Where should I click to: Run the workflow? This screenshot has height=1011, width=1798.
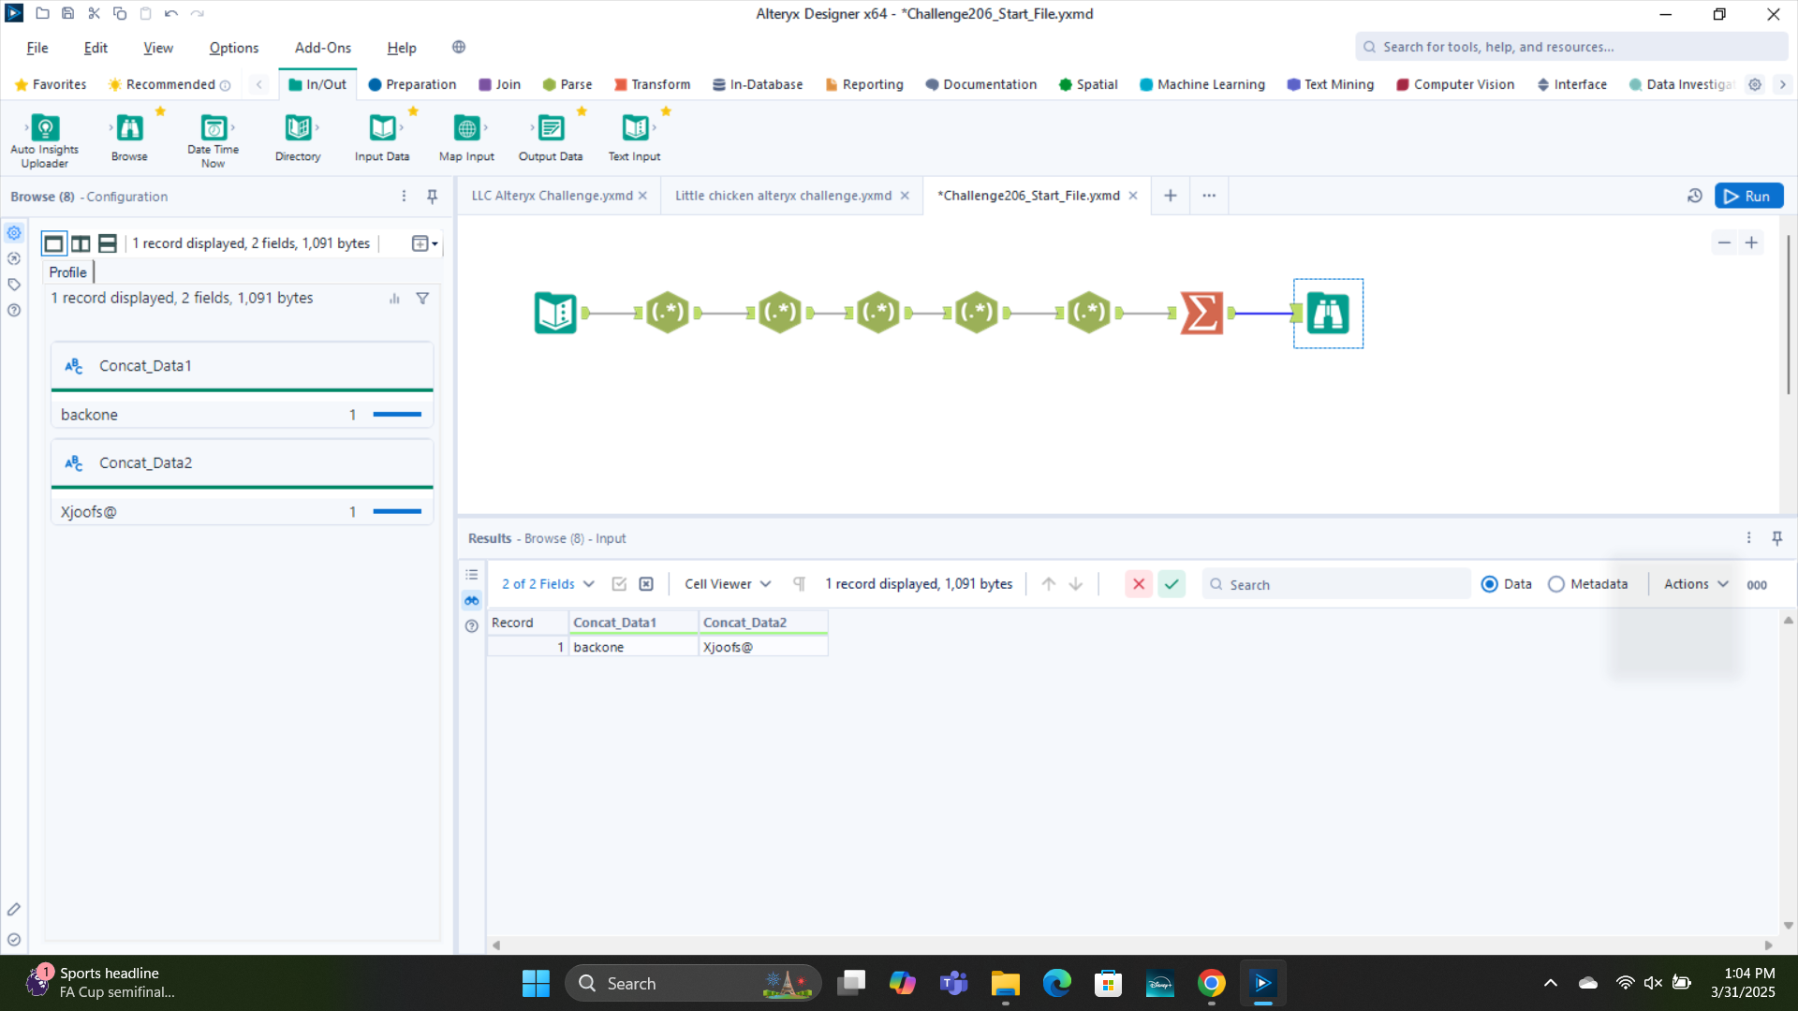point(1748,196)
